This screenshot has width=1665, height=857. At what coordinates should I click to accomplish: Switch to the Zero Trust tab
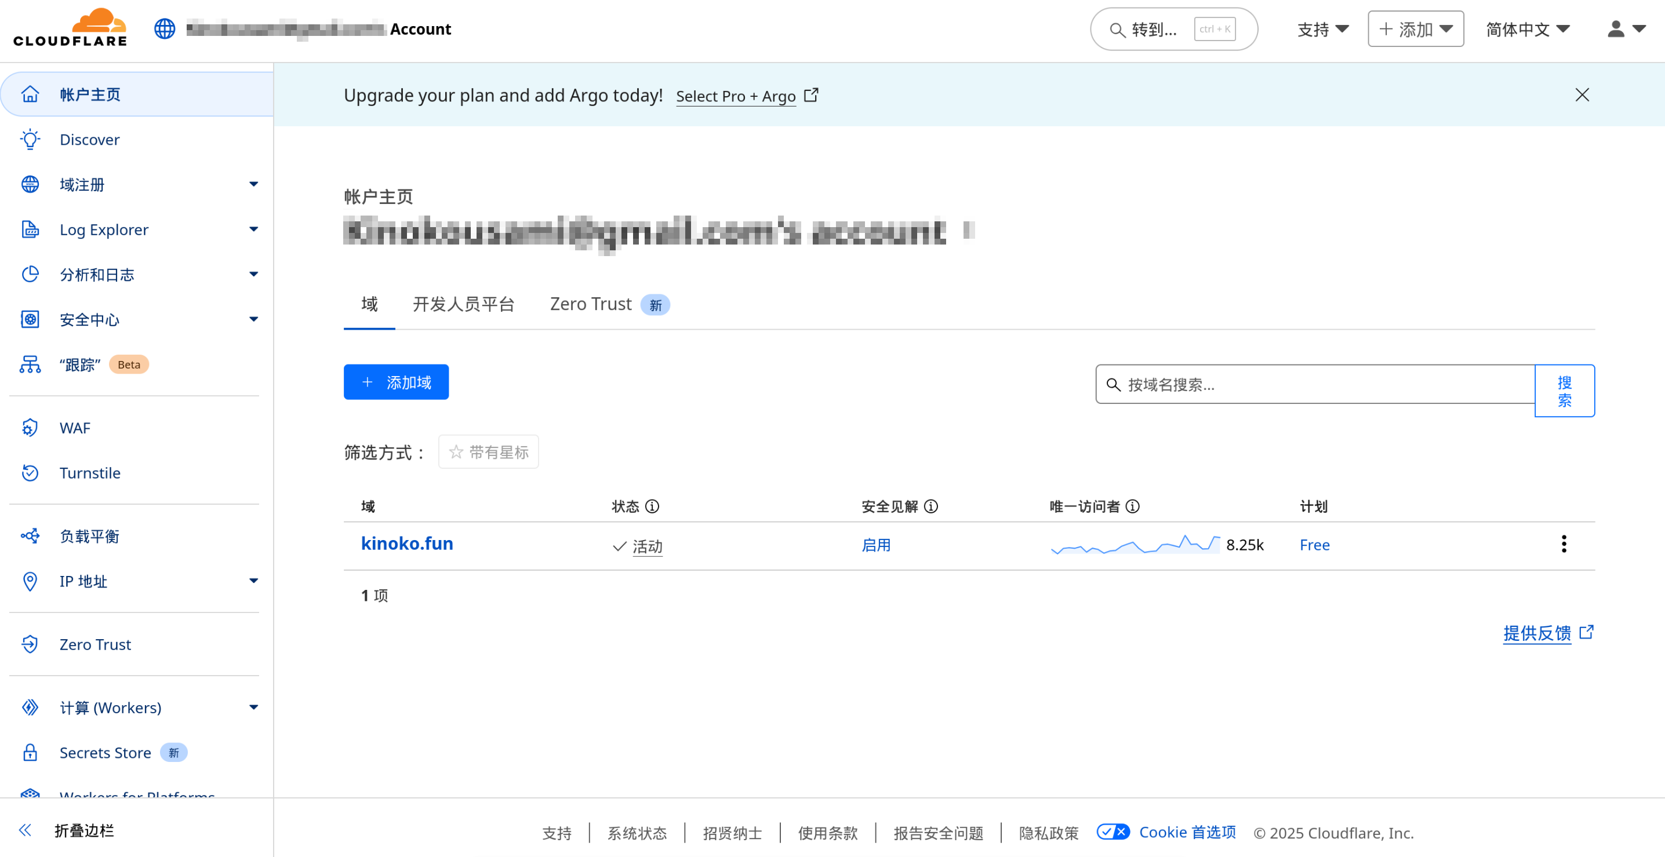[609, 304]
